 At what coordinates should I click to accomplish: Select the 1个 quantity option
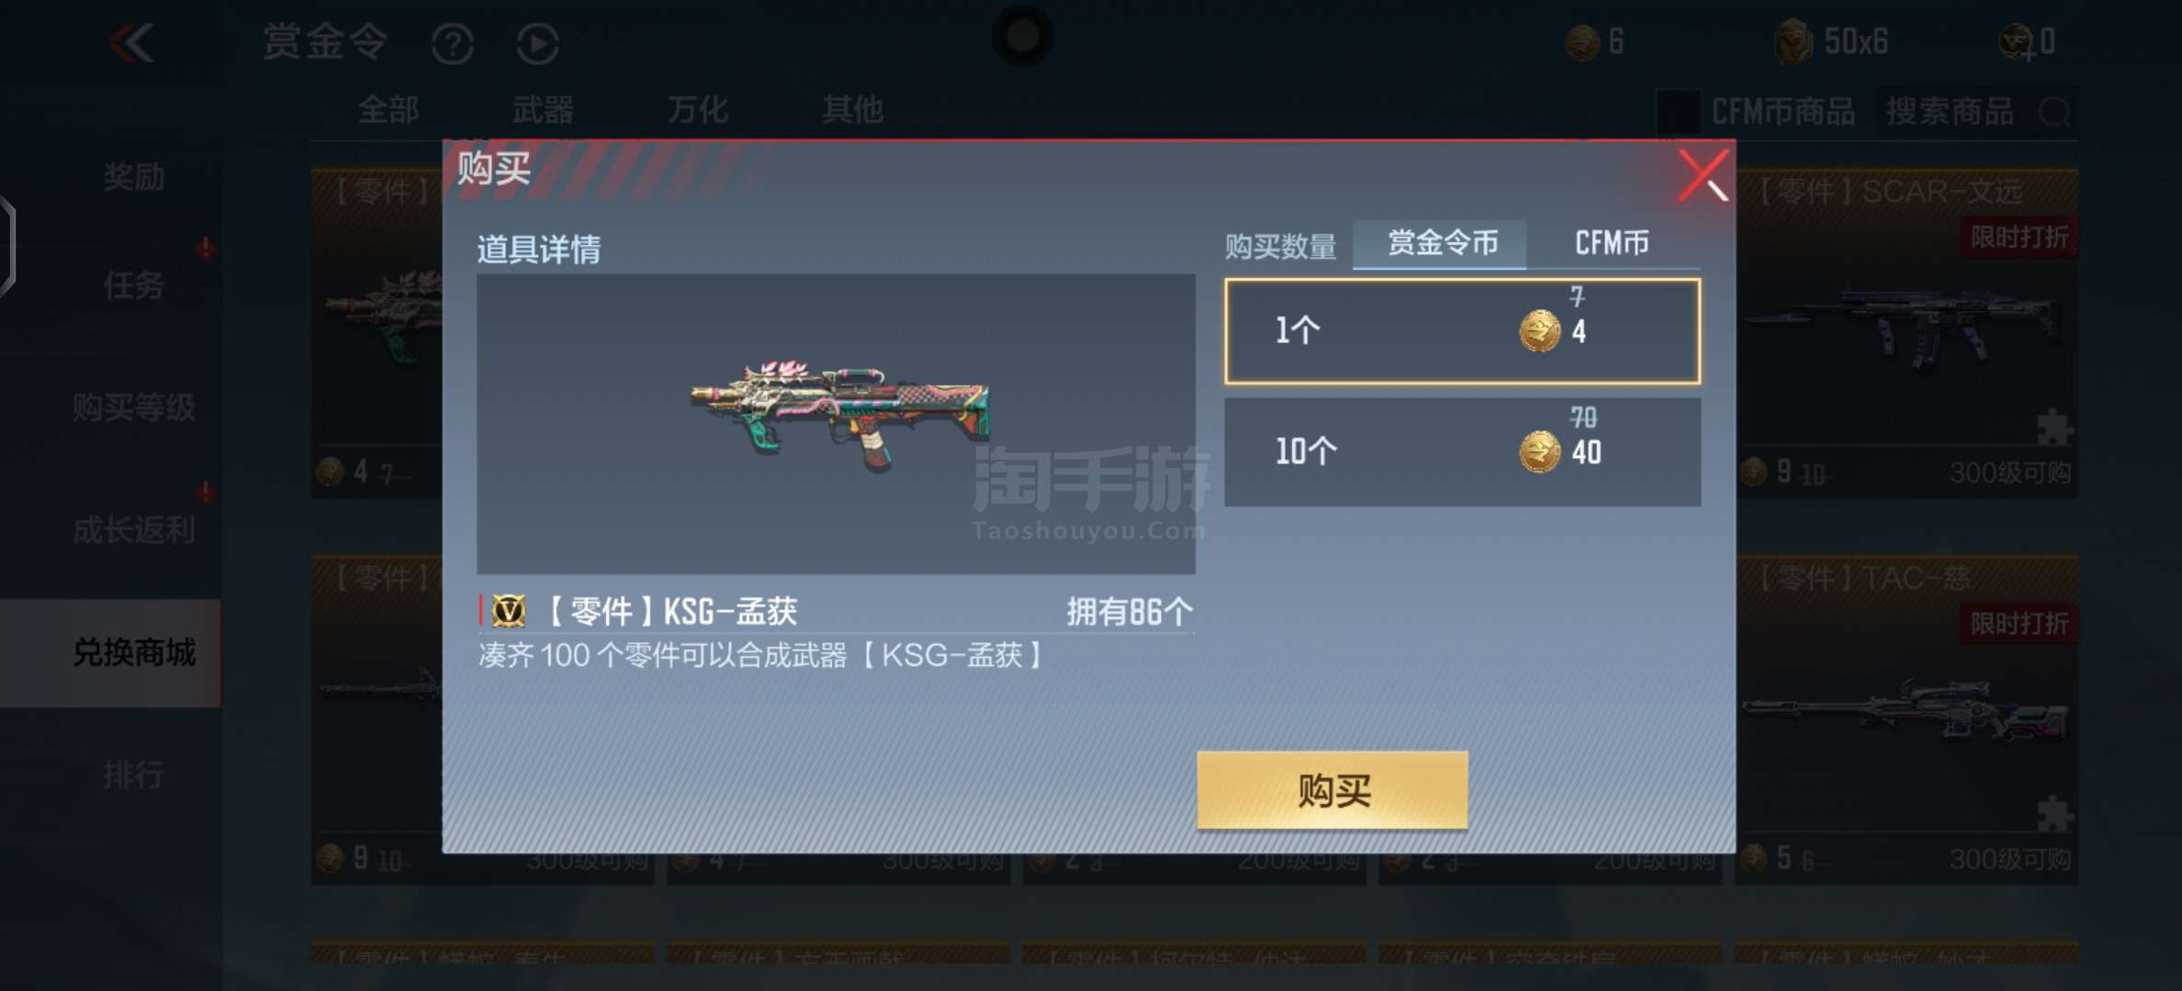point(1462,331)
